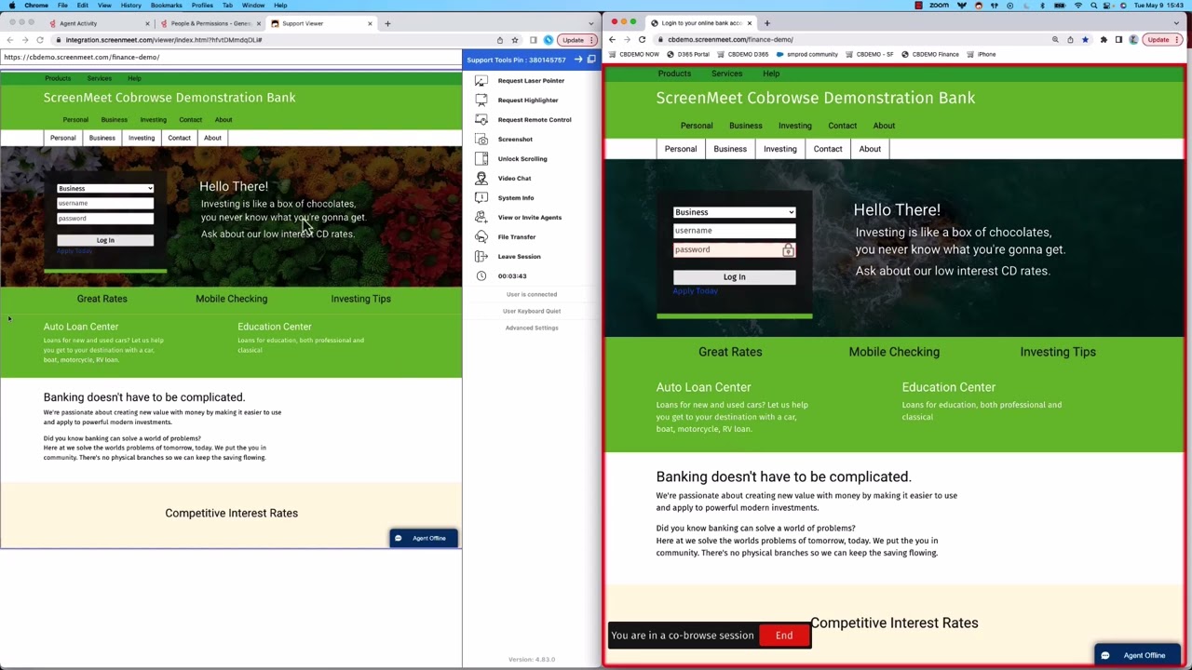This screenshot has width=1192, height=670.
Task: Click the View or Invite Agents icon
Action: pyautogui.click(x=481, y=217)
